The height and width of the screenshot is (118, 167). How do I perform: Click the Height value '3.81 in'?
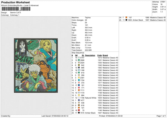163,7
